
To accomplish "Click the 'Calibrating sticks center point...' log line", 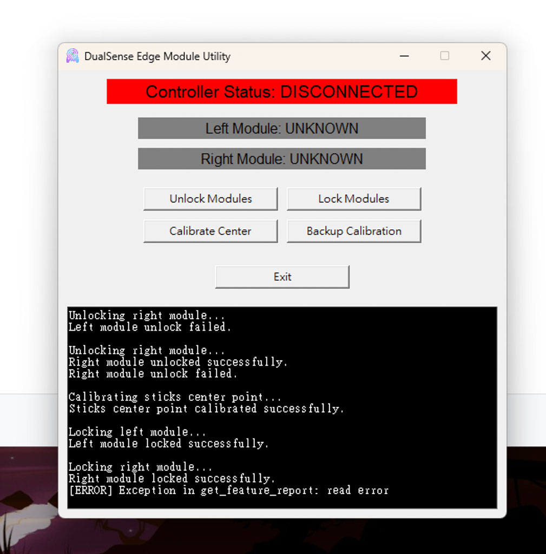I will [175, 397].
